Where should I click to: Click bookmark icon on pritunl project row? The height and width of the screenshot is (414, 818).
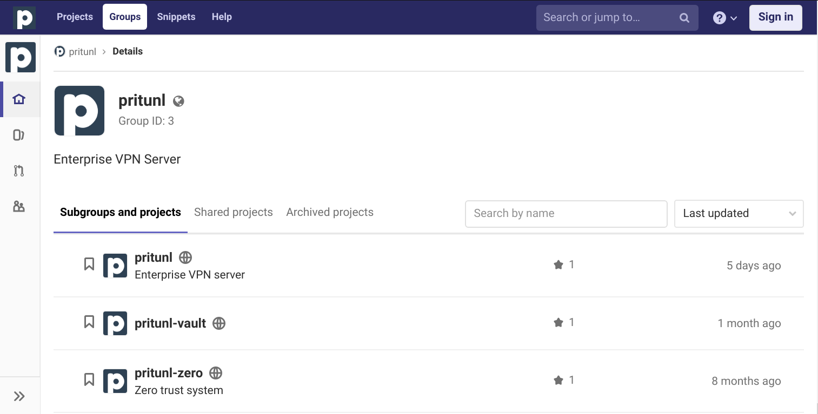tap(89, 264)
